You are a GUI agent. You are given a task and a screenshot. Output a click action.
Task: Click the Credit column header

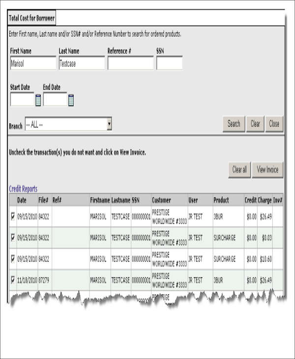251,200
